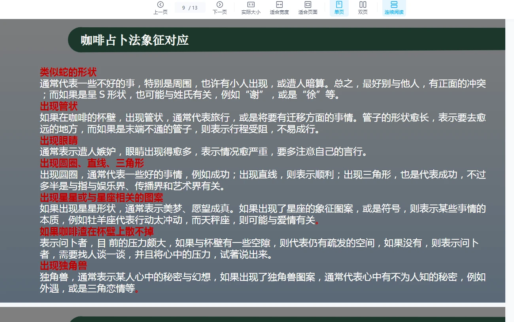This screenshot has height=322, width=514.
Task: Fit page to width (适合宽度)
Action: 279,8
